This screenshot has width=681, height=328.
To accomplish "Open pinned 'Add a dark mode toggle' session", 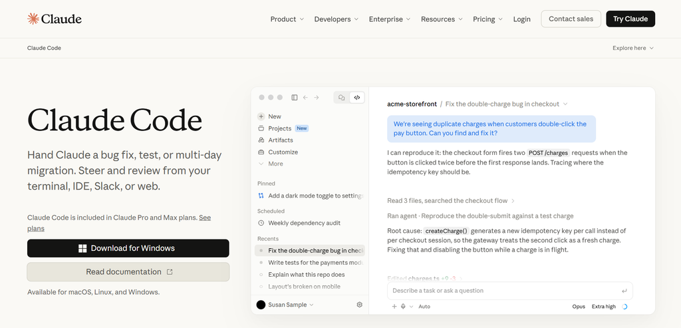I will click(x=311, y=196).
